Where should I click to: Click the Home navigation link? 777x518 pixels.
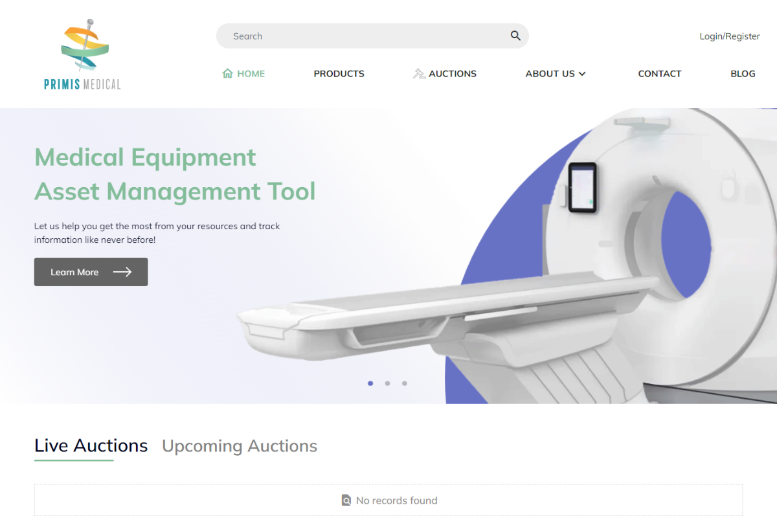coord(243,74)
